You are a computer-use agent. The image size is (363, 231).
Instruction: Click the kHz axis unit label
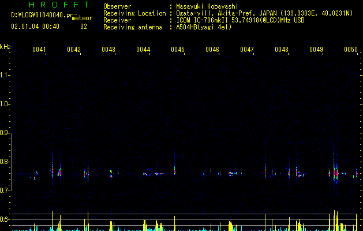[x=5, y=47]
